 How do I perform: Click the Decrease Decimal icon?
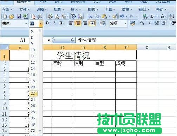tap(163, 23)
